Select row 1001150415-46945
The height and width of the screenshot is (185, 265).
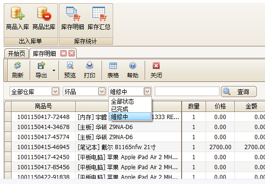(x=135, y=147)
